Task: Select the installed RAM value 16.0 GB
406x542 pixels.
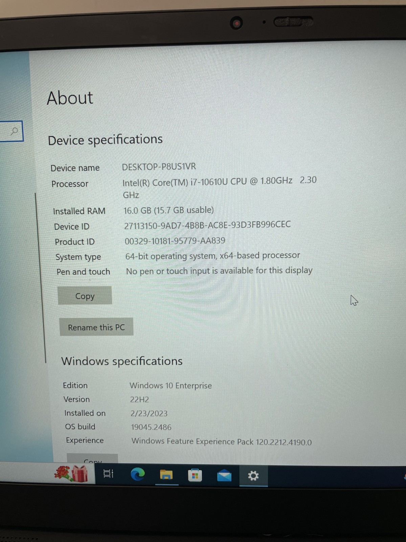Action: tap(168, 210)
